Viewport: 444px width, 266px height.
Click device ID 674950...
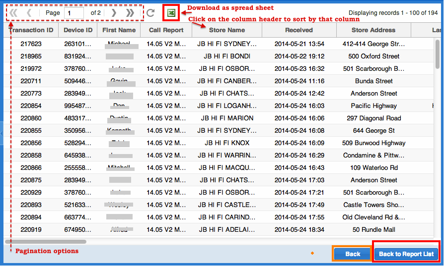tap(77, 230)
